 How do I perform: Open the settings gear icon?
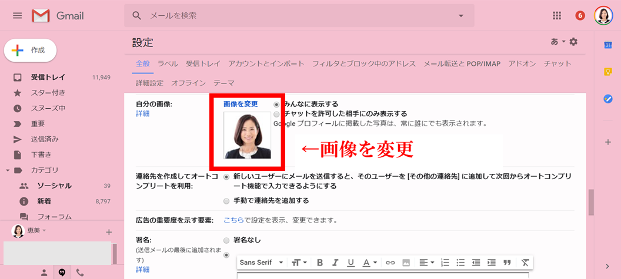click(x=573, y=42)
